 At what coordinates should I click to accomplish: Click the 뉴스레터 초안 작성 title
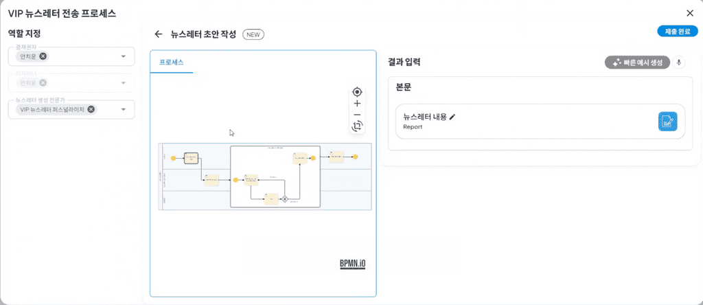point(203,34)
